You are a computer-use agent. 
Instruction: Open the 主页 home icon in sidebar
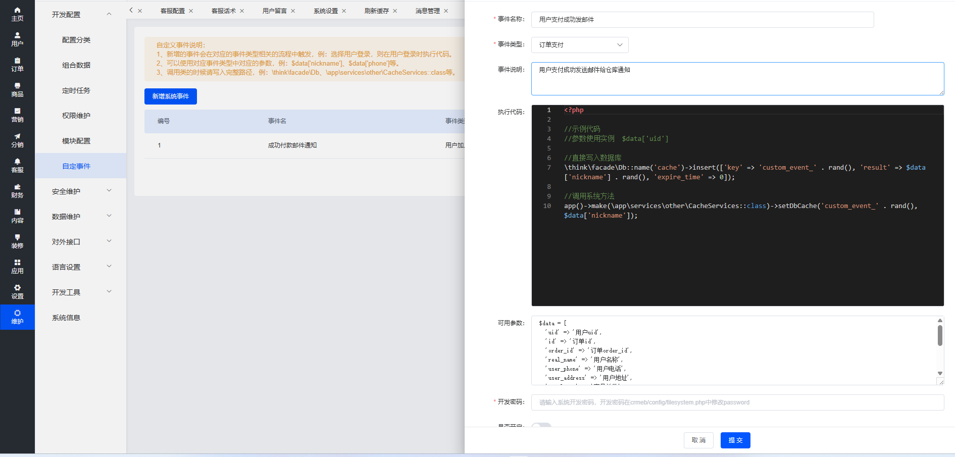(x=17, y=14)
